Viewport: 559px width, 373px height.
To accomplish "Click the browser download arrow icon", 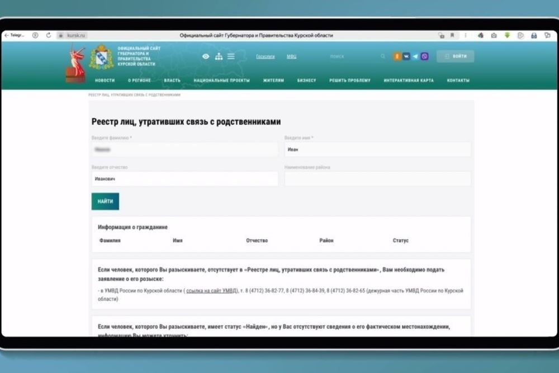I will click(x=507, y=35).
